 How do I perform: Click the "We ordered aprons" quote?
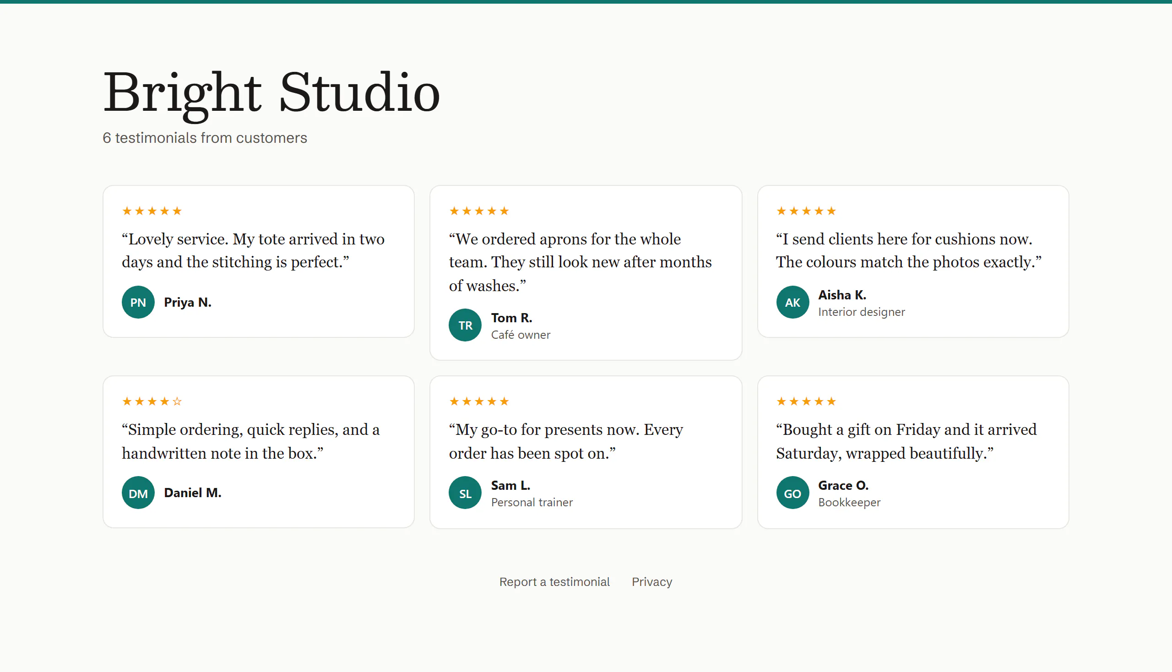580,262
